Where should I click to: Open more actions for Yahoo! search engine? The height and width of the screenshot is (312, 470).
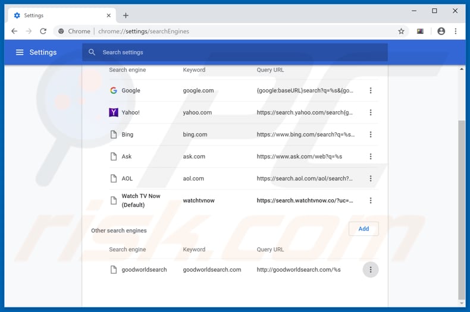[371, 112]
